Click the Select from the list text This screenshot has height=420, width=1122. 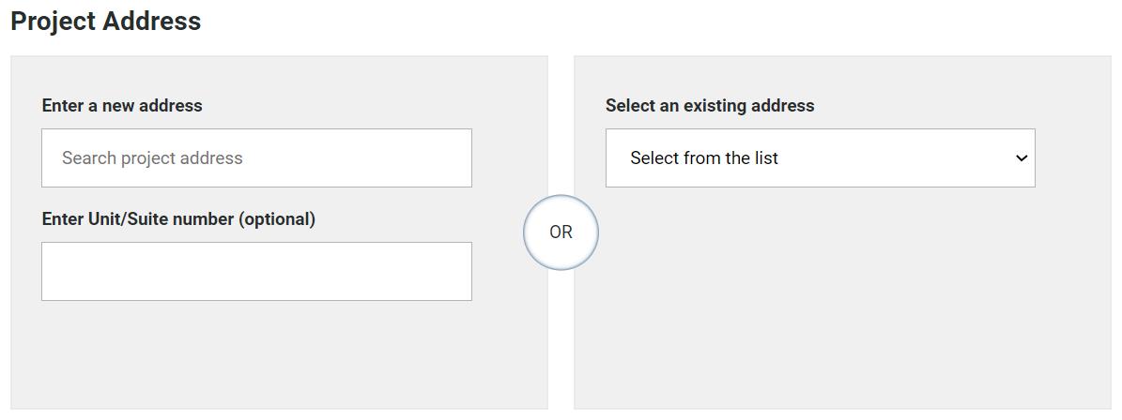(x=704, y=158)
